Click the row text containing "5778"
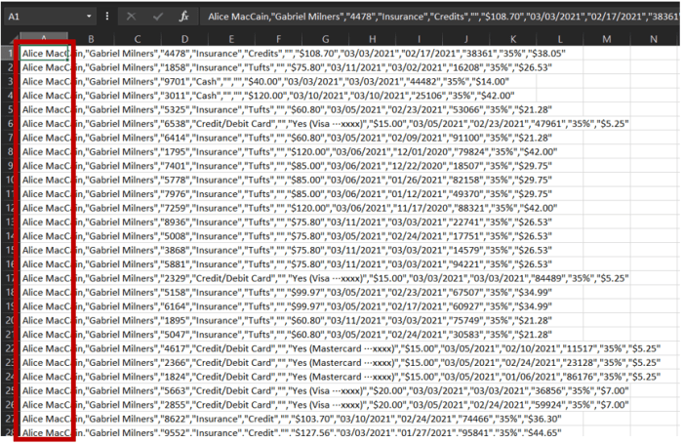683x444 pixels. 287,180
